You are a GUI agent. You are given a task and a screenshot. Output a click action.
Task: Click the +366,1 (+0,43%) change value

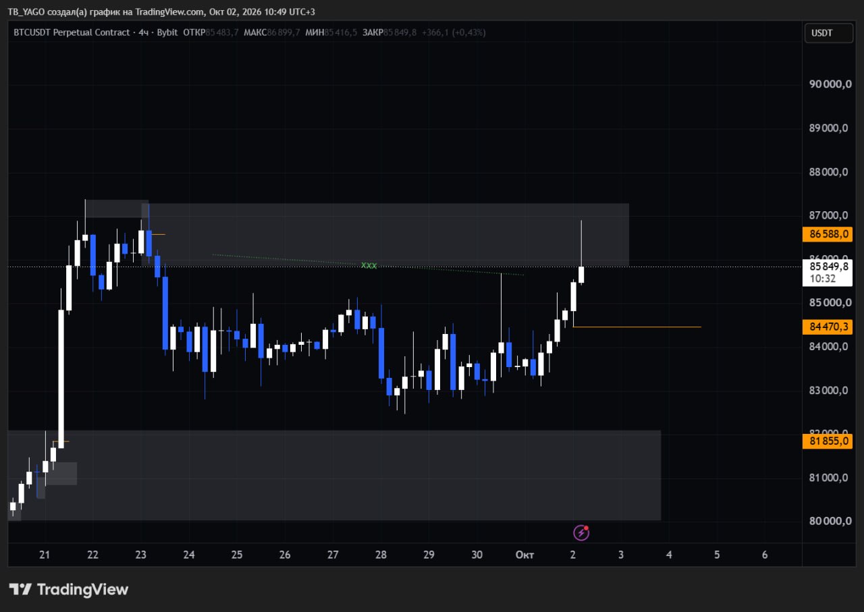[454, 32]
